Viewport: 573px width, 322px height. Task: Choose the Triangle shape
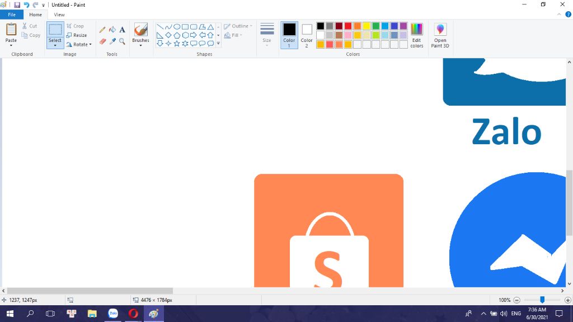coord(210,27)
